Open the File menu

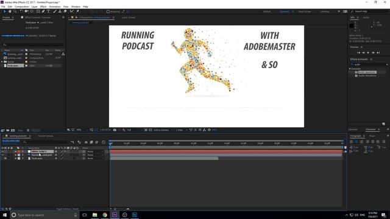tap(3, 7)
